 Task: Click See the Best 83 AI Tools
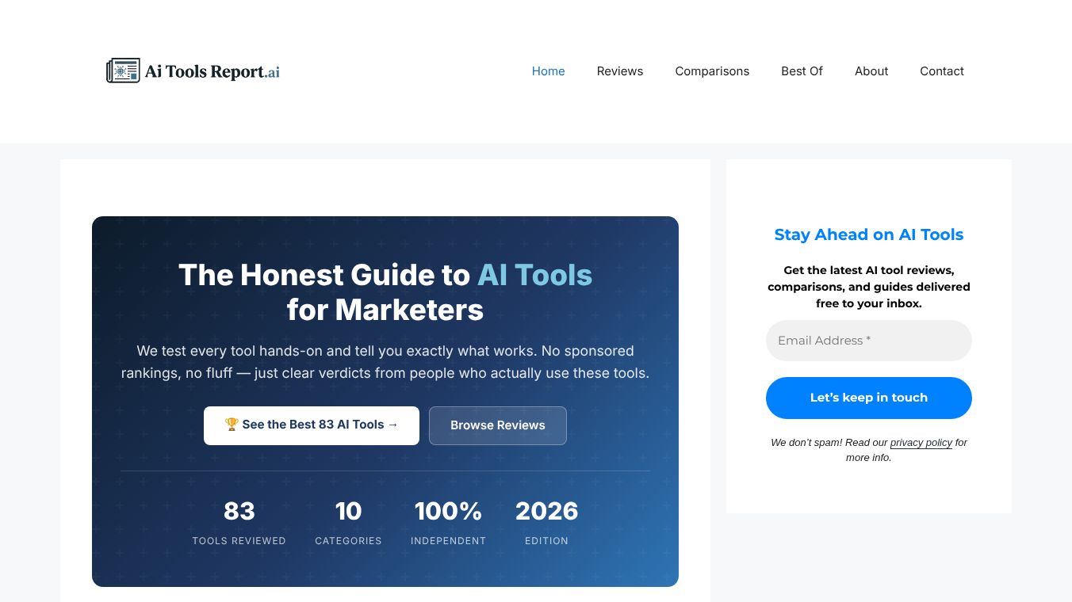pos(311,425)
